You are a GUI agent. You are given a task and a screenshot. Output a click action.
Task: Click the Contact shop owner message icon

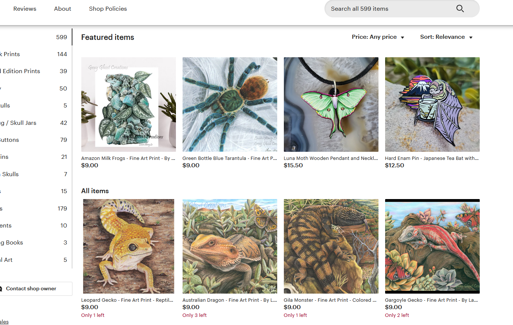(1, 289)
